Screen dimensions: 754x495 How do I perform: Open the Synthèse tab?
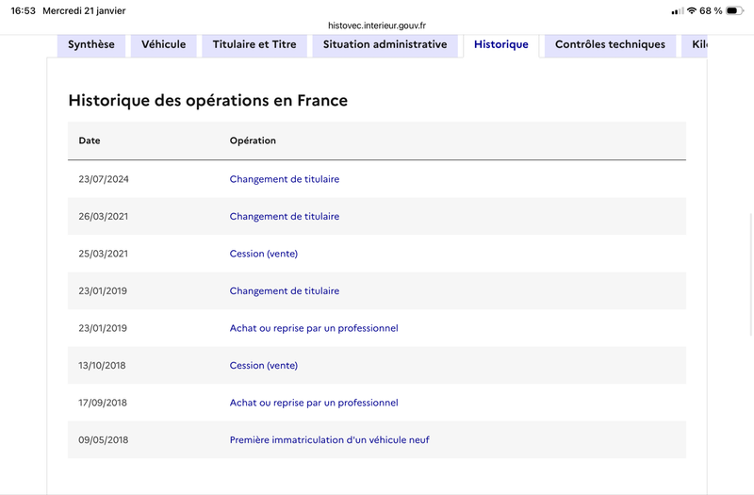[91, 44]
